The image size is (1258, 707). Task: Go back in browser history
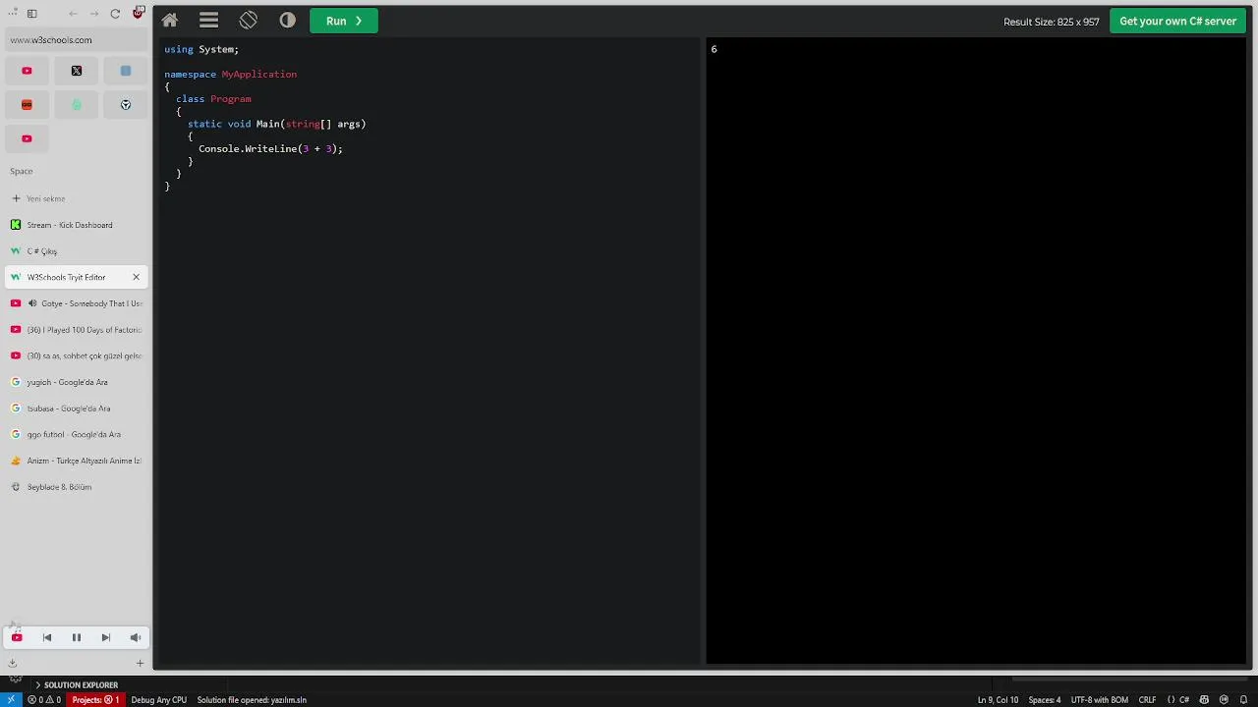click(x=74, y=14)
